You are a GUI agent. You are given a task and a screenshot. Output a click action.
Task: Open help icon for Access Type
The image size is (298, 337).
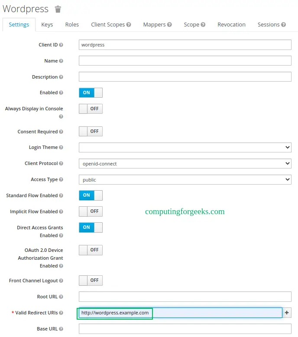pyautogui.click(x=61, y=179)
